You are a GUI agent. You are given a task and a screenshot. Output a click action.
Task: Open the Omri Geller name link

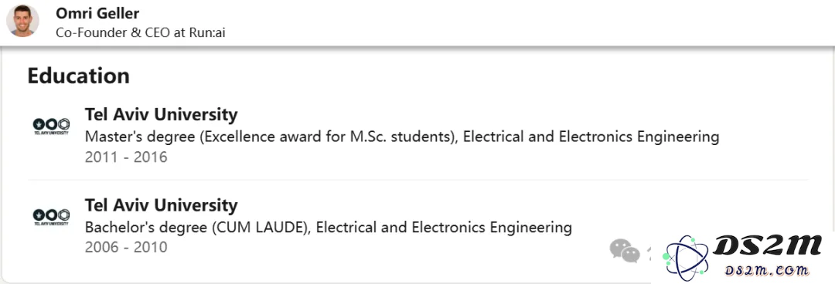point(97,13)
